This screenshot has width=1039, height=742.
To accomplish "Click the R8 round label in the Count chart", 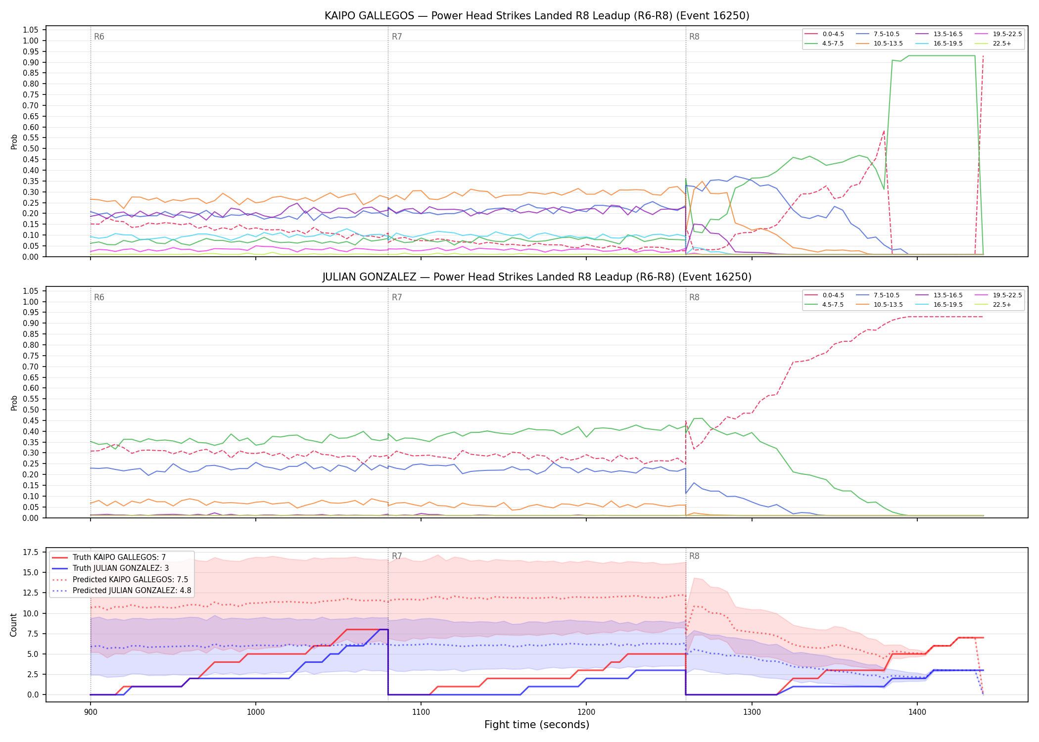I will [694, 556].
